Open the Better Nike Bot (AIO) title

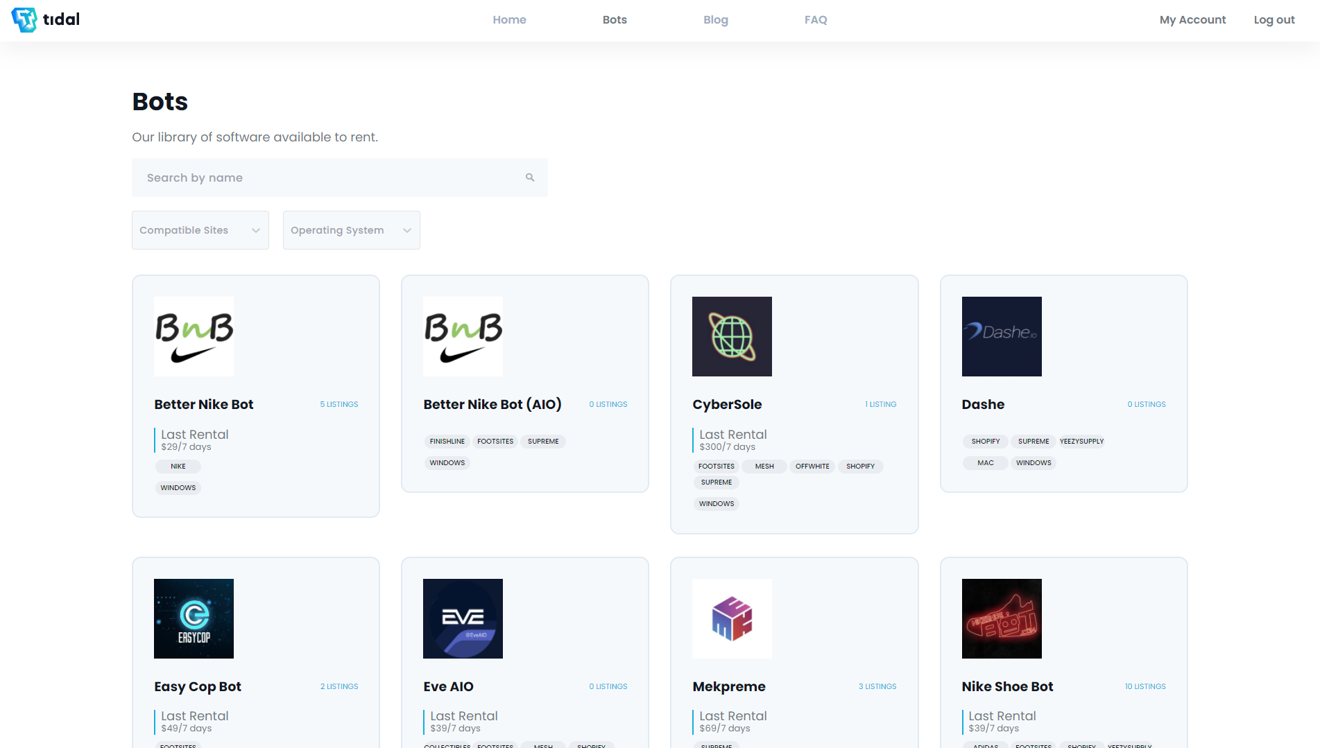click(x=492, y=404)
